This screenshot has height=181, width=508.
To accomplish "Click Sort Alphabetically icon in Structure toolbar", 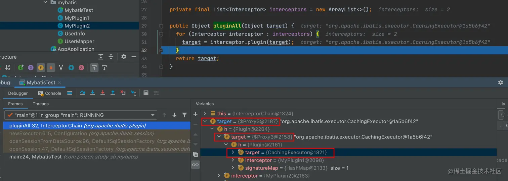I will 8,67.
